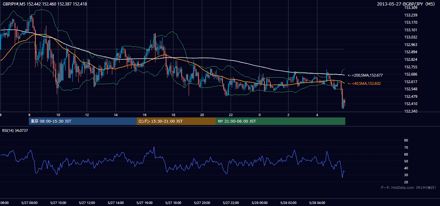Click price axis value 153.101

click(x=411, y=30)
